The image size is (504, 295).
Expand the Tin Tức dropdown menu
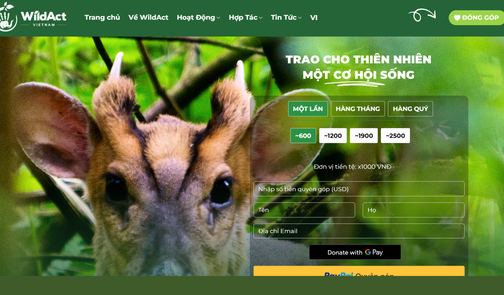coord(286,18)
